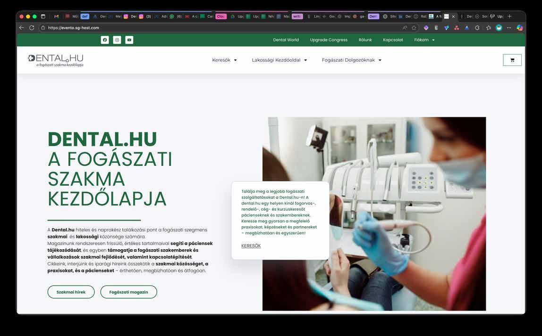Close the active browser tab
542x336 pixels.
[x=454, y=16]
